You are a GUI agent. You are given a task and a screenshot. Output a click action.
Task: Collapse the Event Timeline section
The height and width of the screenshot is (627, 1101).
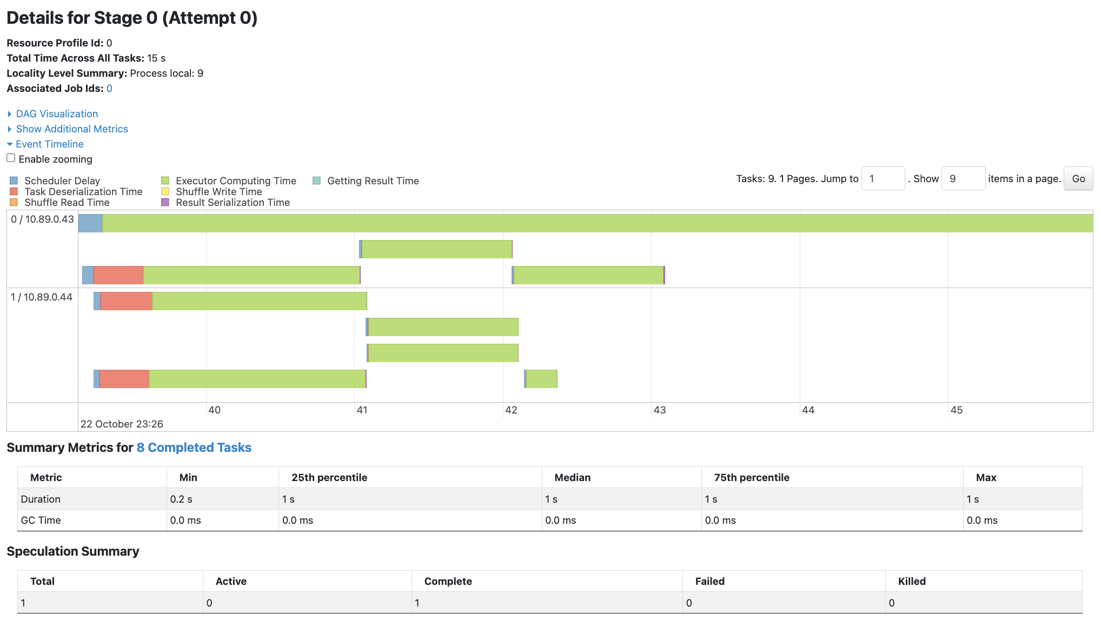[x=49, y=144]
